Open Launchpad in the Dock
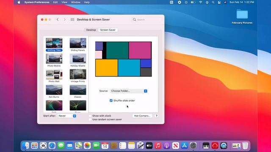This screenshot has width=271, height=152. tap(34, 146)
